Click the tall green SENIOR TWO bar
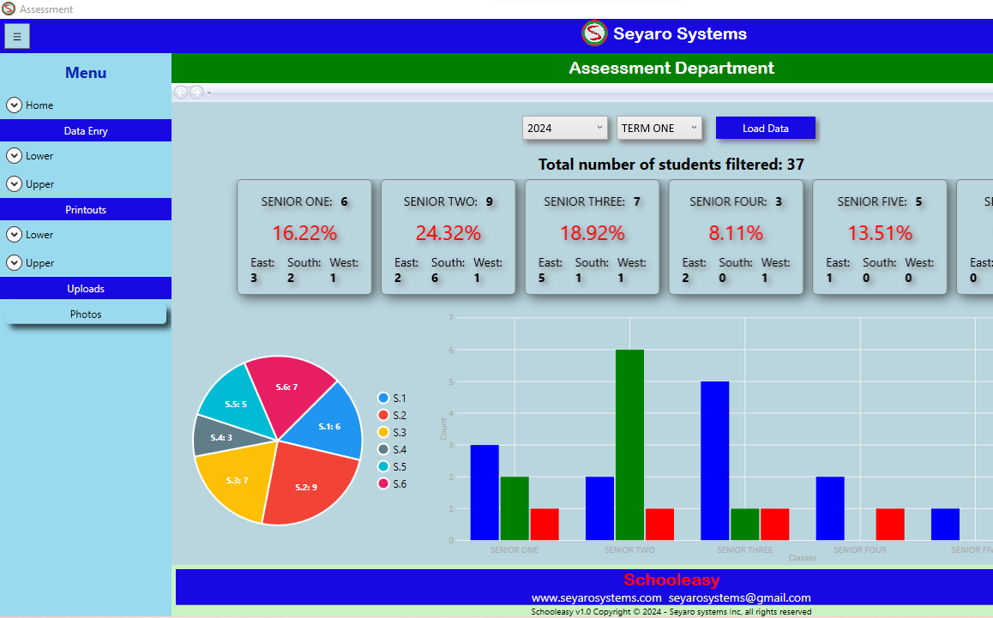 coord(629,445)
